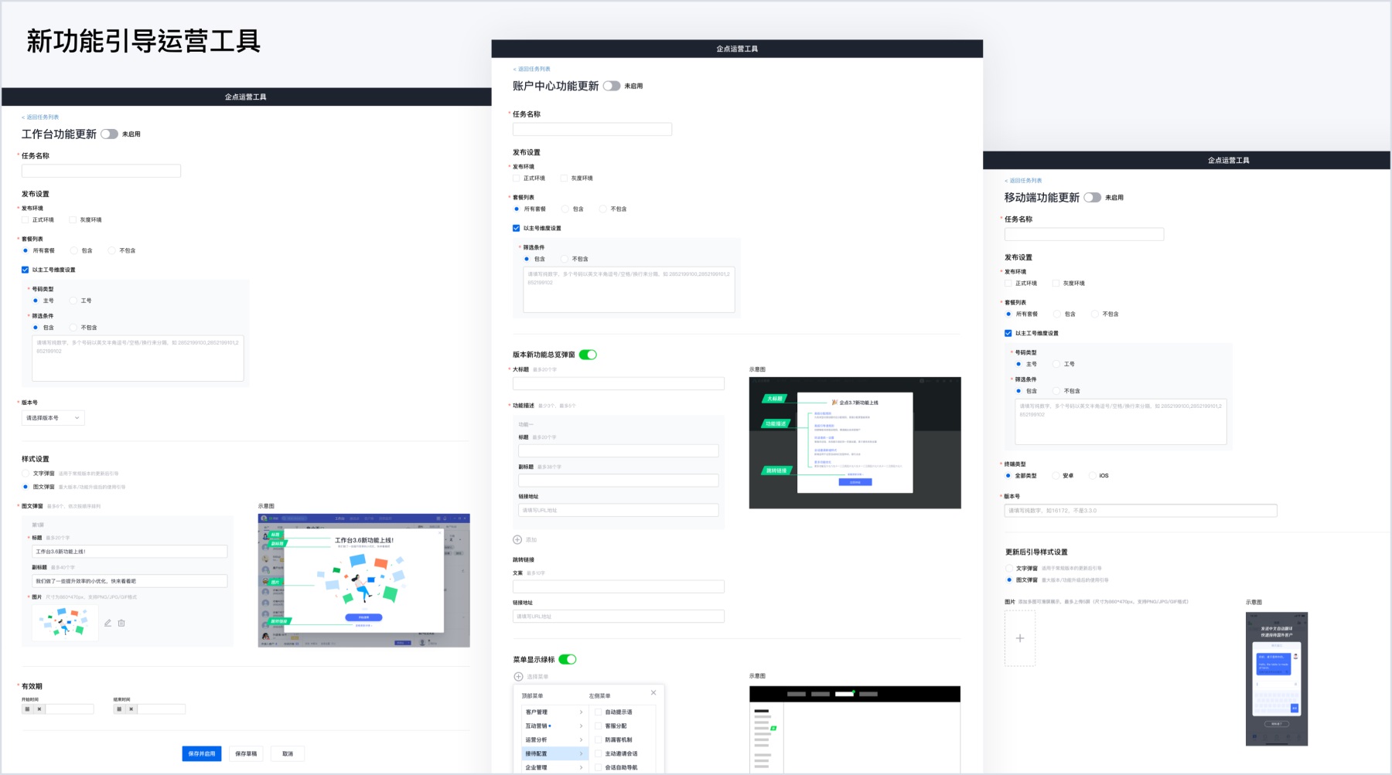Toggle the 工作台功能更新 enable switch

tap(109, 134)
